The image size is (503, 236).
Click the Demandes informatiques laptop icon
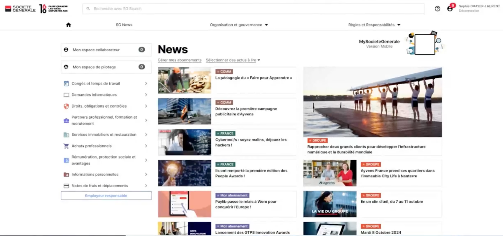pyautogui.click(x=66, y=95)
